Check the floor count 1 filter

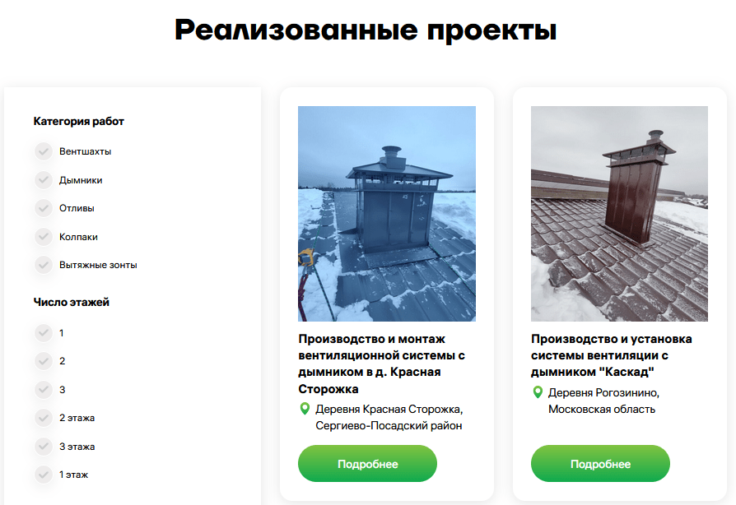44,333
